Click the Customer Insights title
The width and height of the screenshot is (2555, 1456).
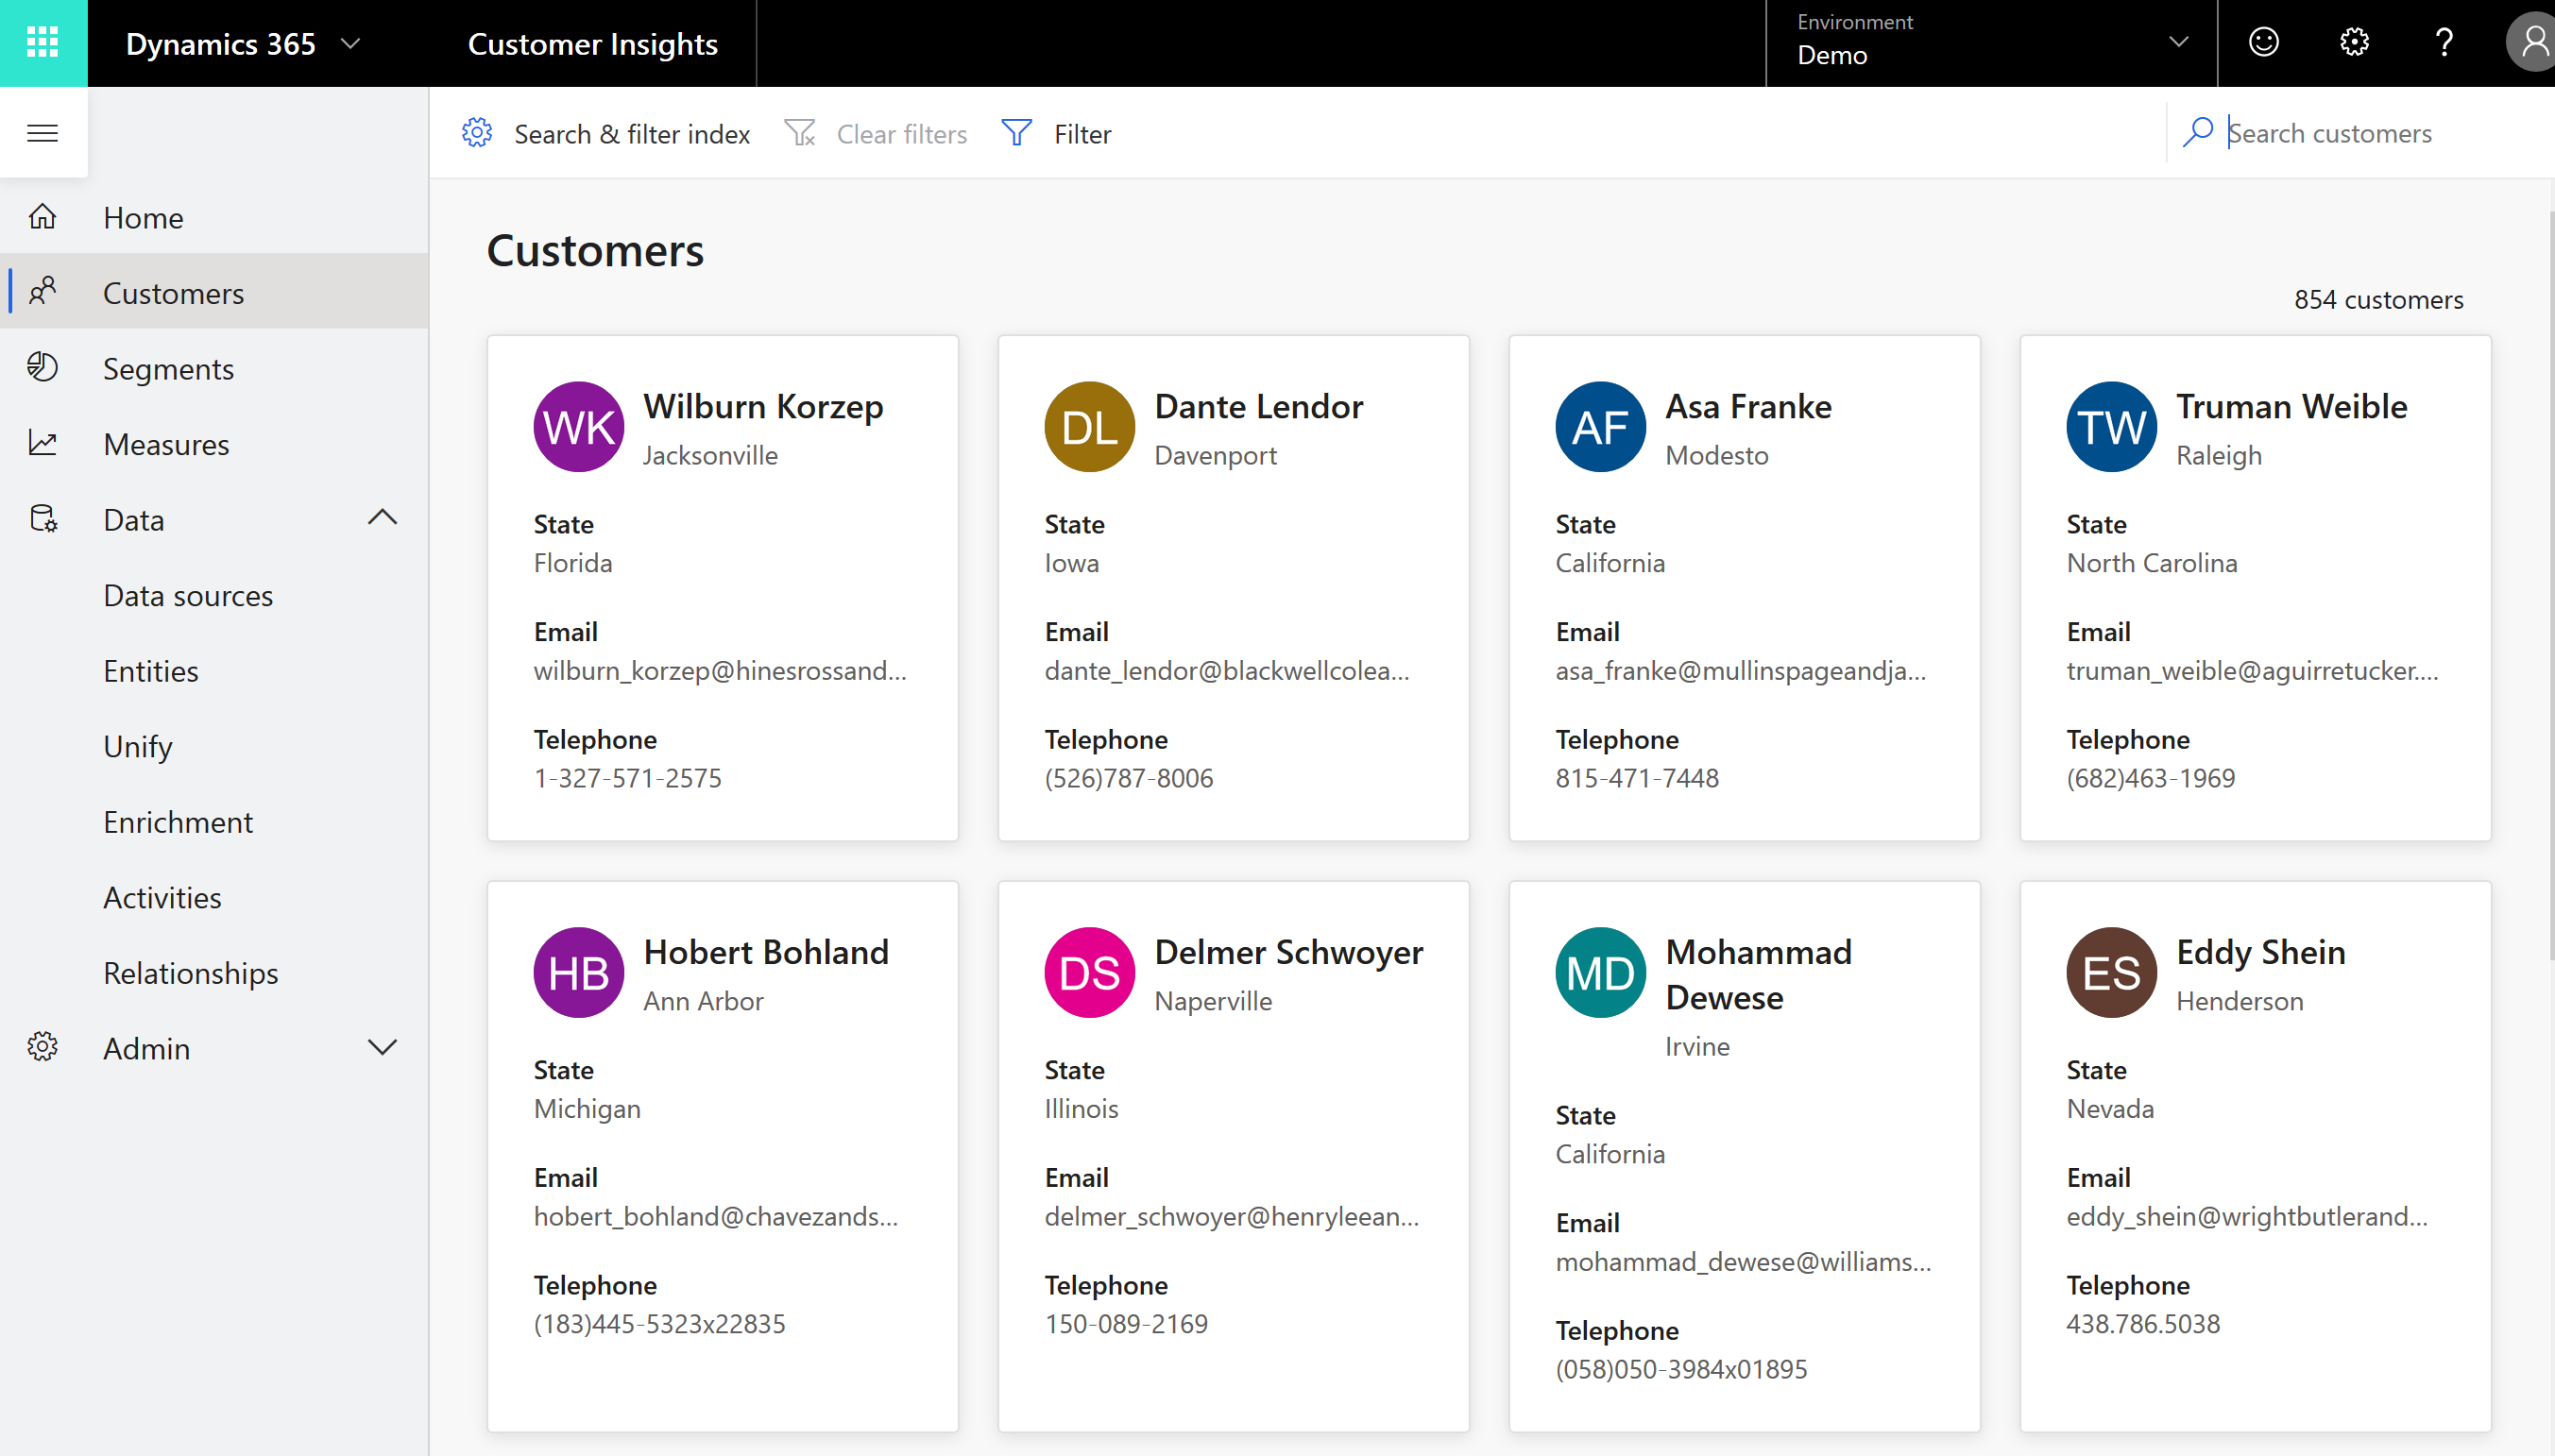(x=593, y=43)
